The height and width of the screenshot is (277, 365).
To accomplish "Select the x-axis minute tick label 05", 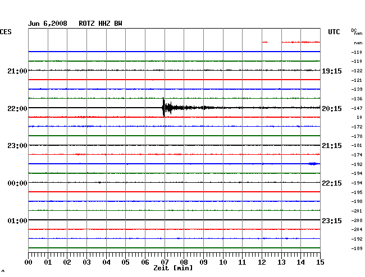I will pos(125,262).
